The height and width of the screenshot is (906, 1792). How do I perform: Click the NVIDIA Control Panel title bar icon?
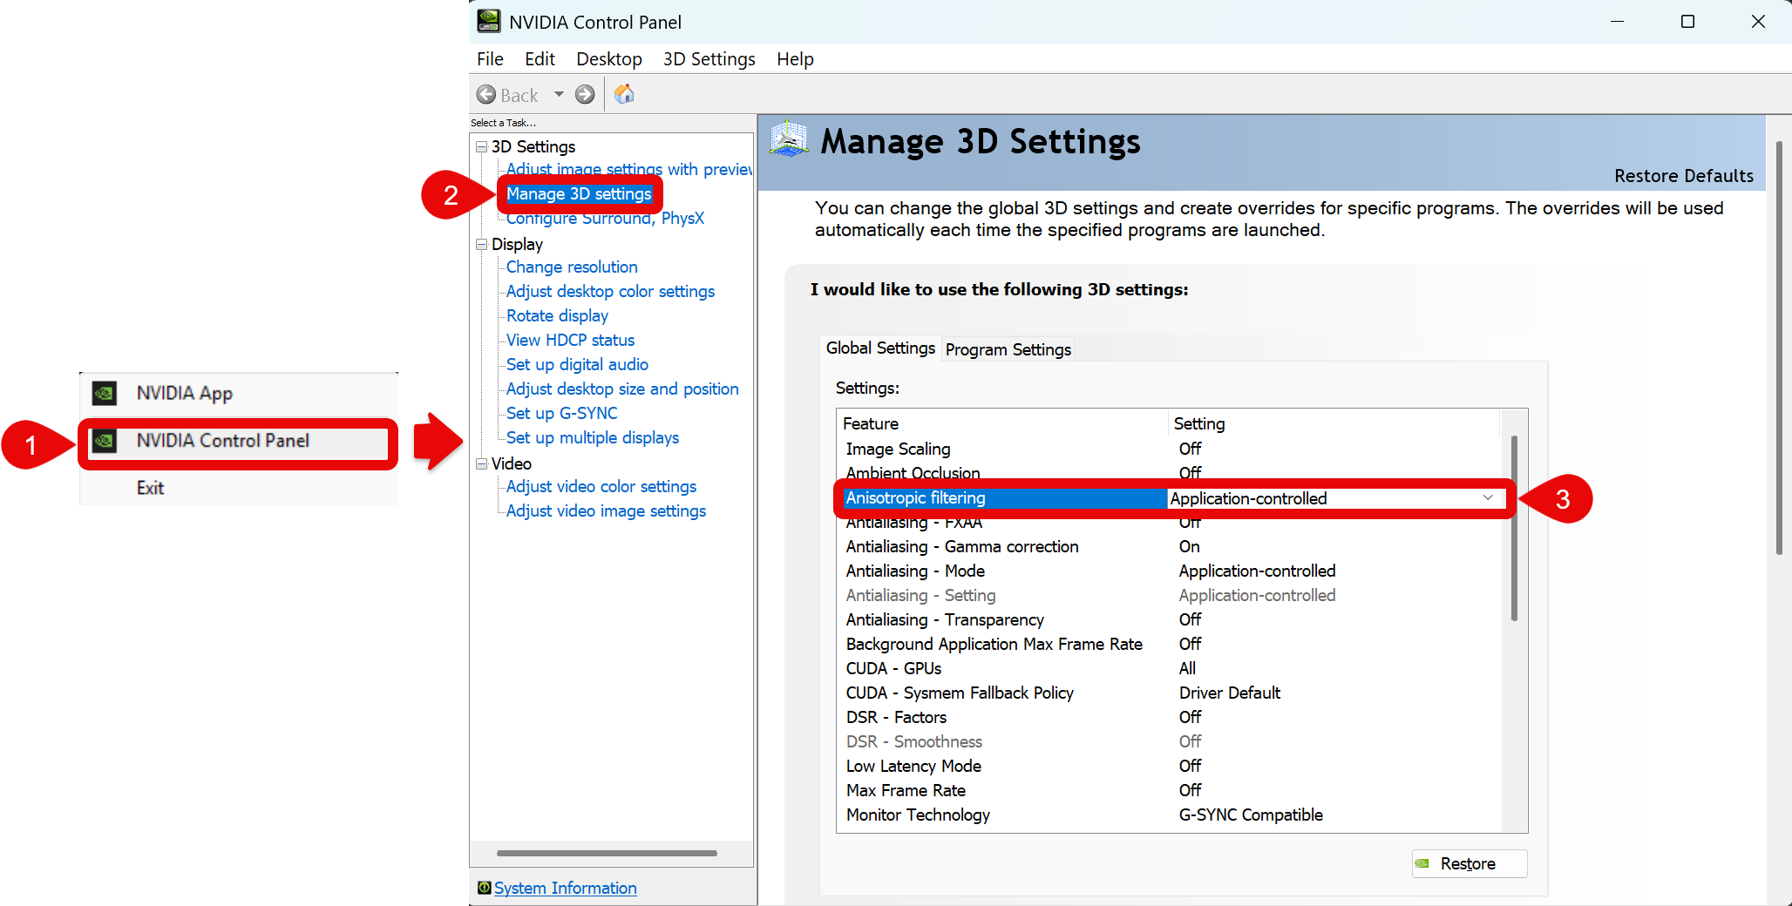[x=489, y=21]
